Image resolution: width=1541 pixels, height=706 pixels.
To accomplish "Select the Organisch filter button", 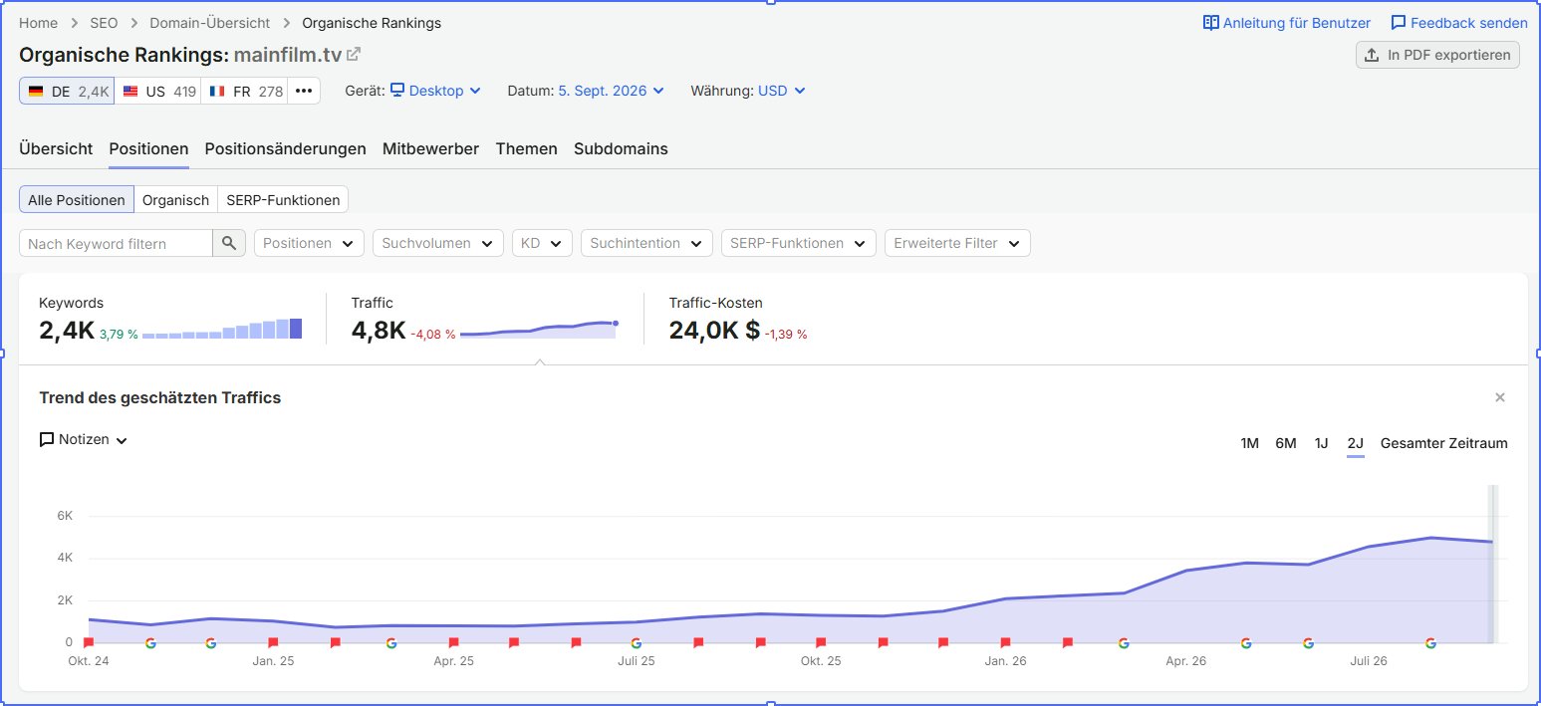I will pyautogui.click(x=175, y=200).
